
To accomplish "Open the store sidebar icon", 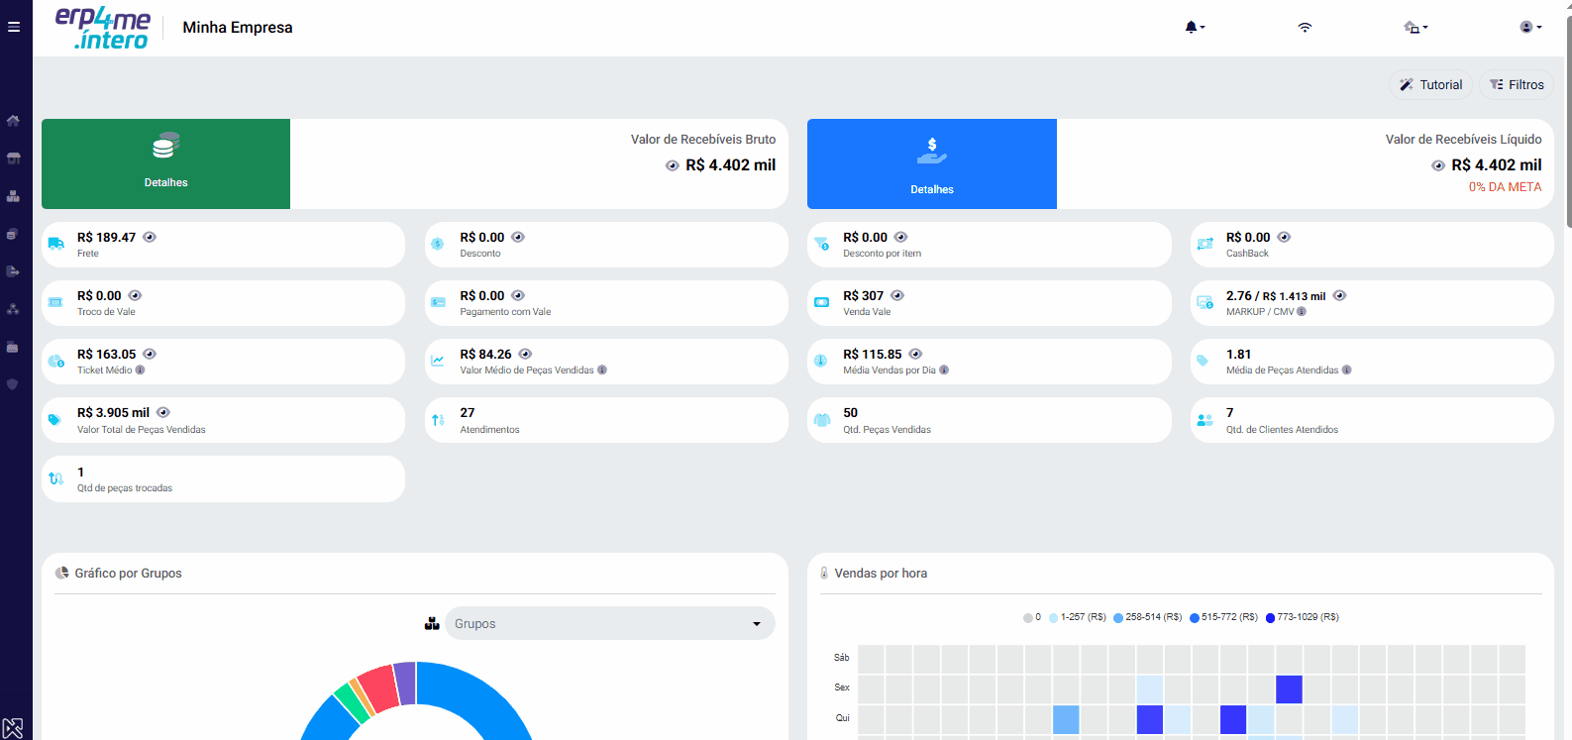I will click(x=13, y=159).
